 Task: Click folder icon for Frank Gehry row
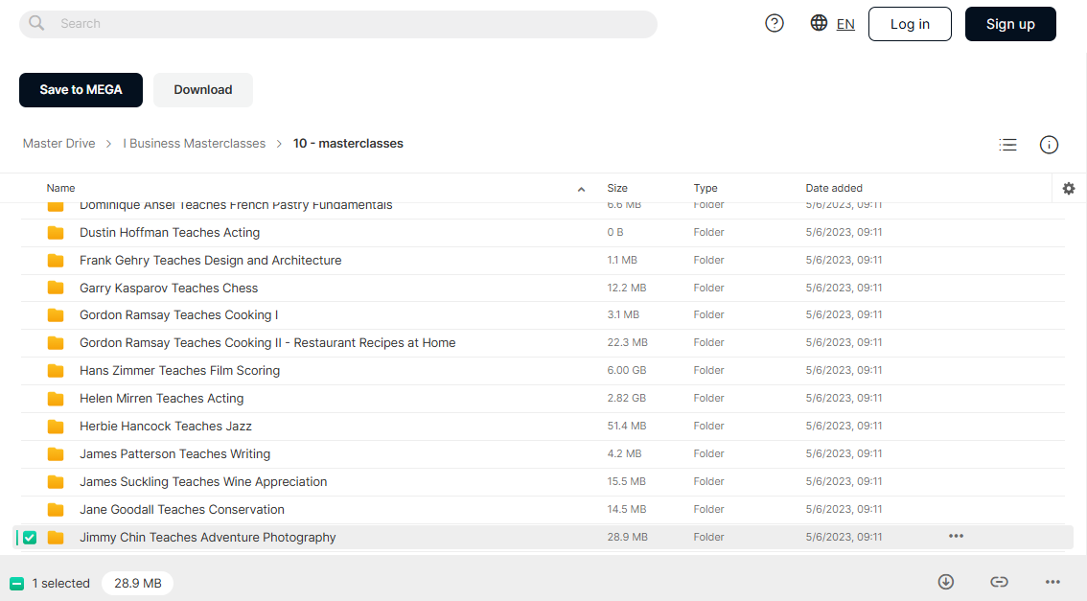point(56,260)
